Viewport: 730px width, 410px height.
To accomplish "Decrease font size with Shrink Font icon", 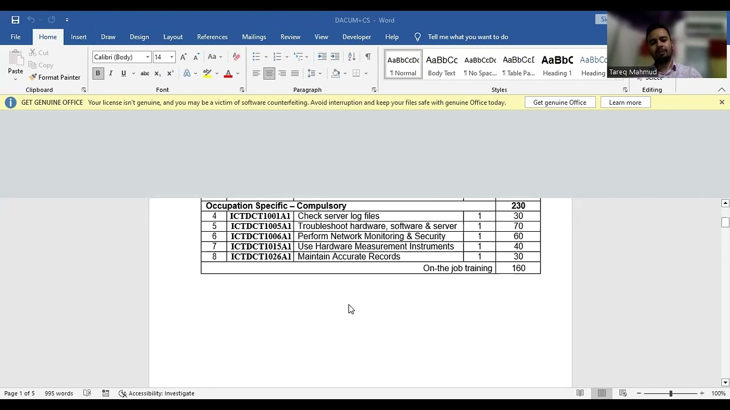I will [x=196, y=57].
